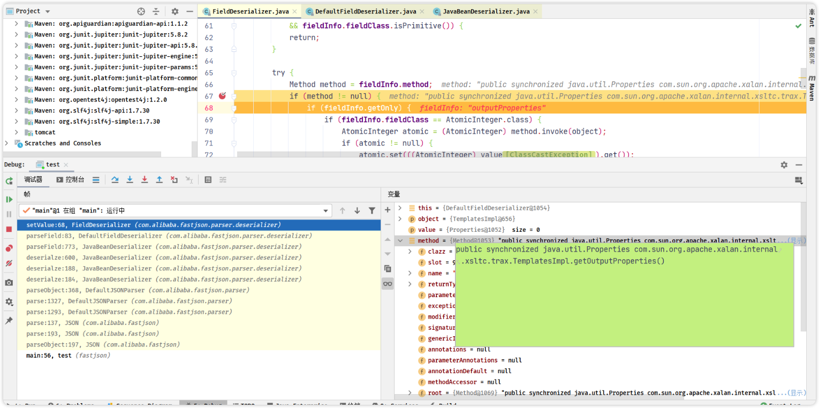Click the add new watch plus button

pos(388,210)
